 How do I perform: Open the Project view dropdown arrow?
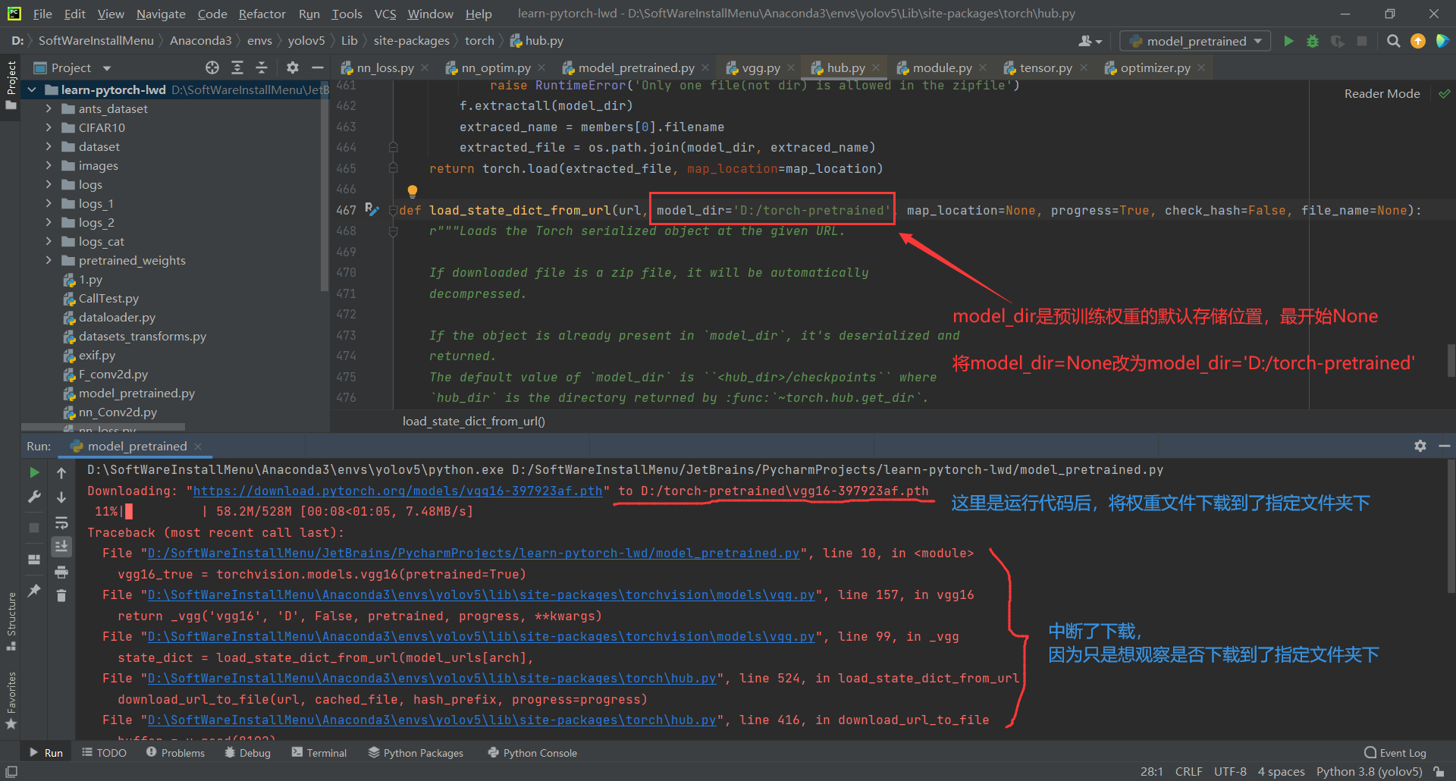pyautogui.click(x=107, y=68)
